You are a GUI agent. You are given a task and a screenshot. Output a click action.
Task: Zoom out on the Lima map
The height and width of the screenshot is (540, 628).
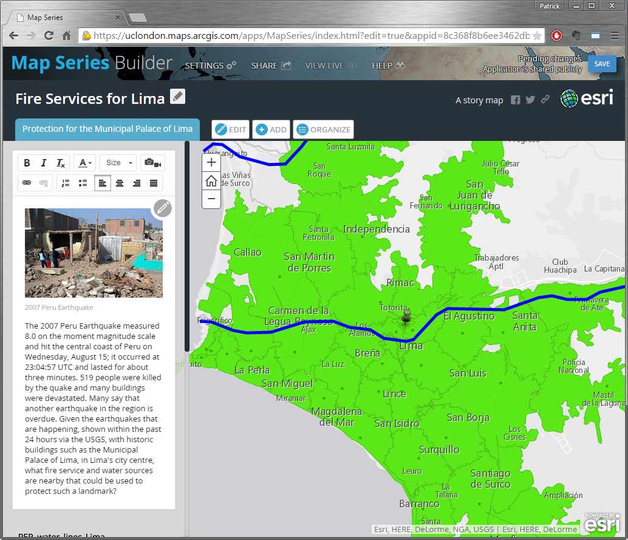tap(211, 199)
